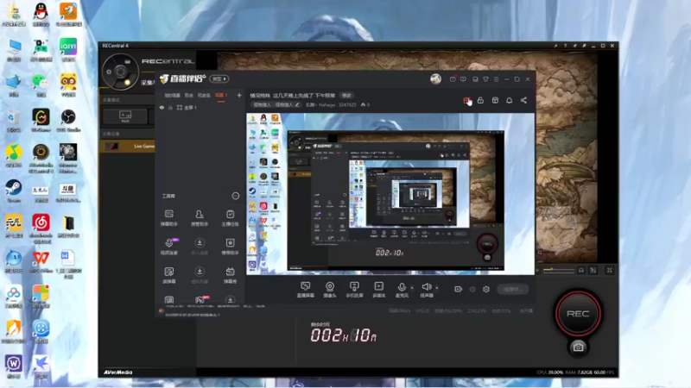Open RECentral audio mixer icon
The image size is (691, 388).
(x=593, y=270)
